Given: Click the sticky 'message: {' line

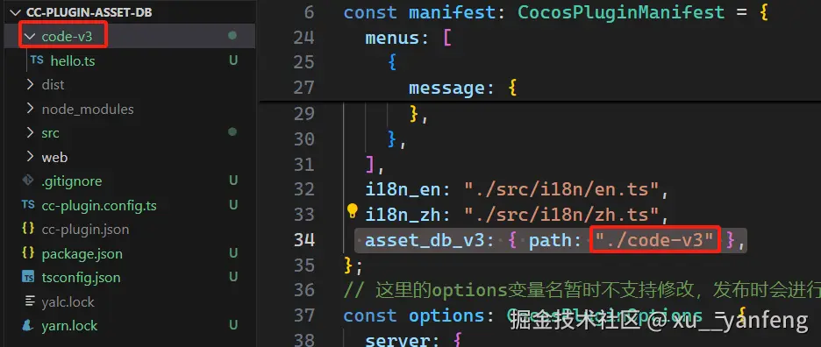Looking at the screenshot, I should tap(463, 88).
